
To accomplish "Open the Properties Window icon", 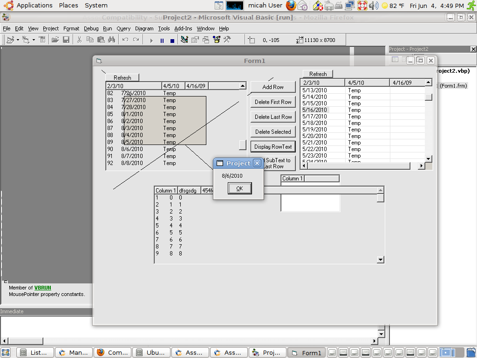I will pyautogui.click(x=194, y=40).
